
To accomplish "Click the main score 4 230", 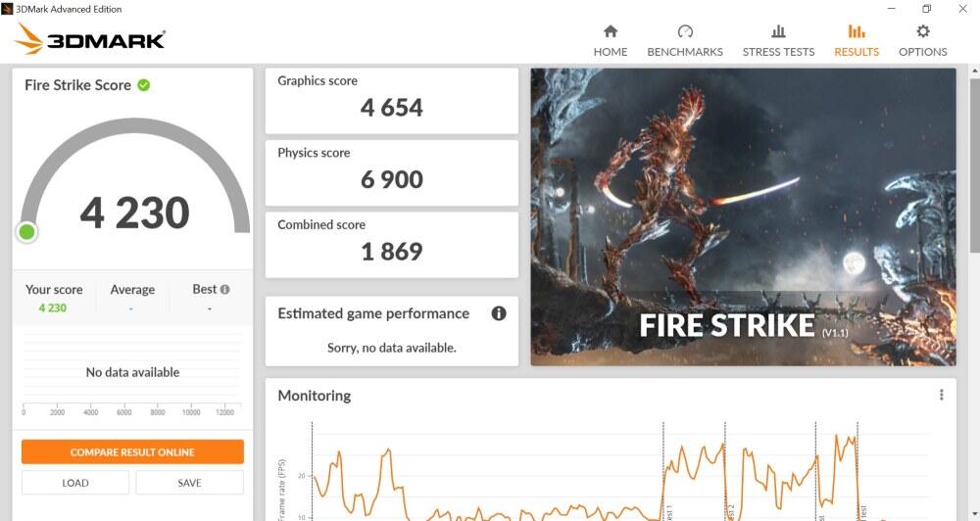I will coord(134,213).
